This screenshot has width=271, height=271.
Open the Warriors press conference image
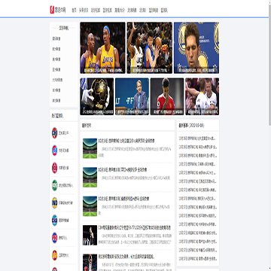coord(196,48)
